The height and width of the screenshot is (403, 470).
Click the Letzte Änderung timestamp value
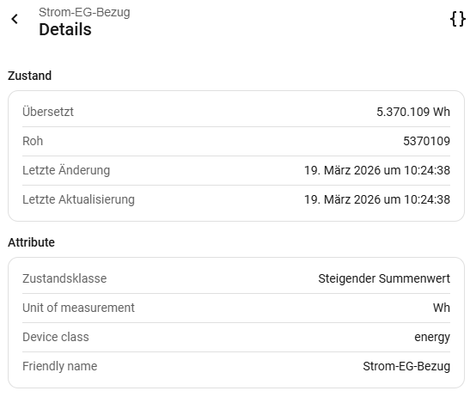[x=377, y=170]
